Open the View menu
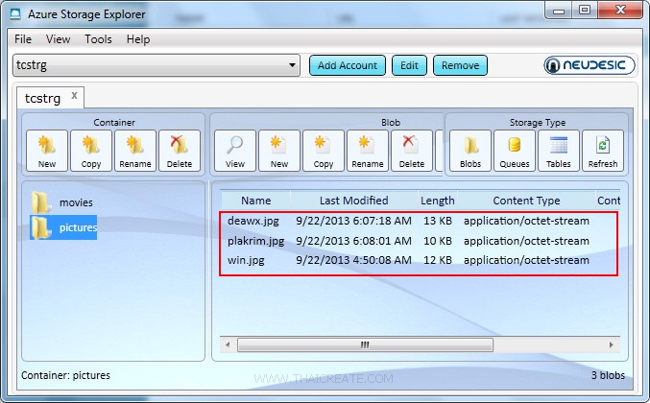This screenshot has width=650, height=403. [58, 39]
